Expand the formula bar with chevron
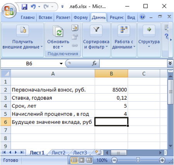 click(170, 63)
